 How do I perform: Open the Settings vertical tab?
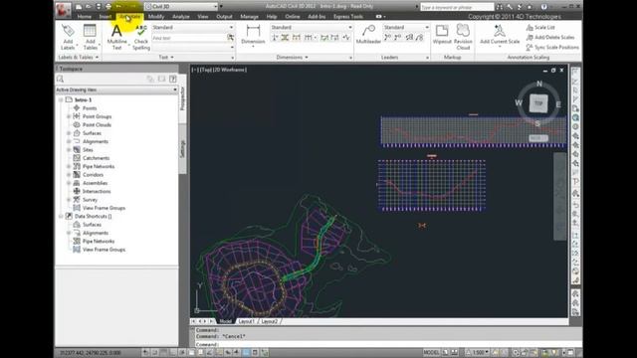point(182,149)
